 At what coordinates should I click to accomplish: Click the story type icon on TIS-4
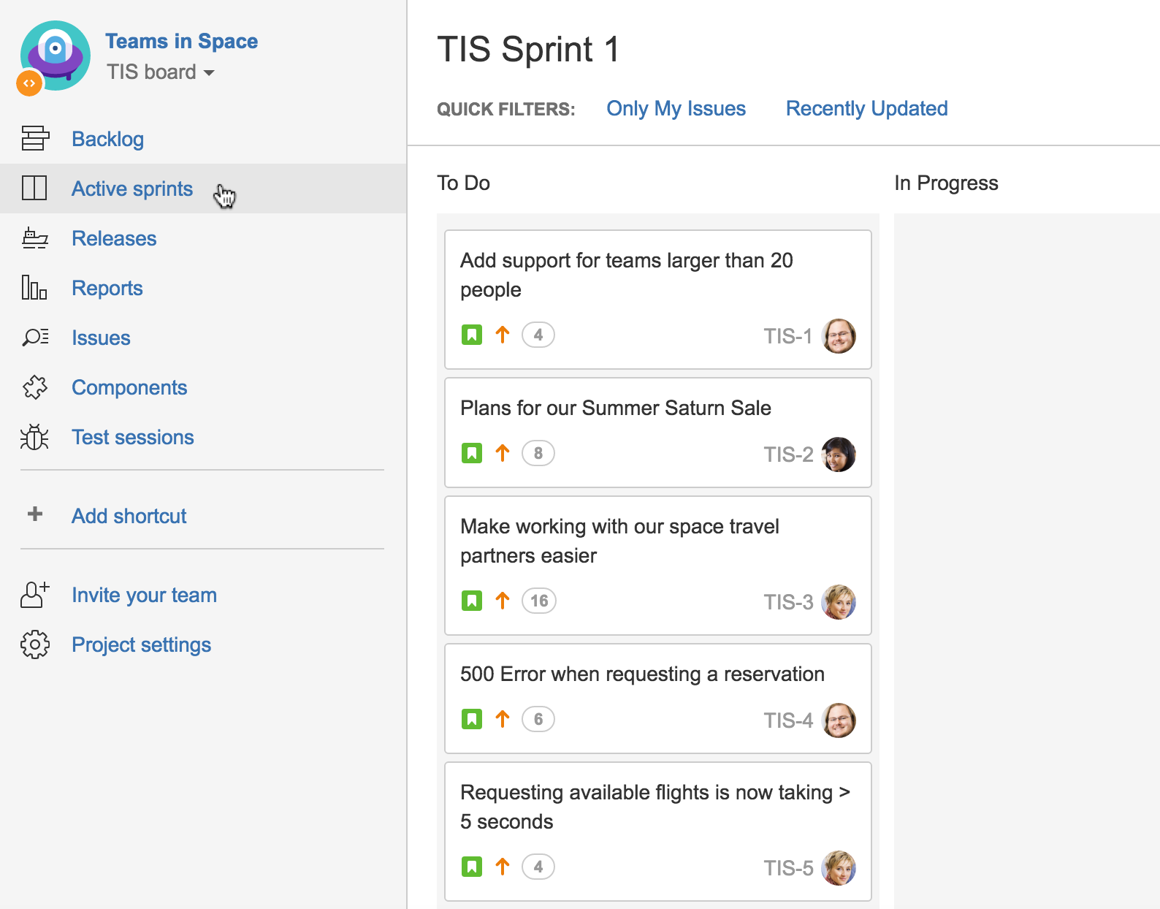tap(472, 718)
